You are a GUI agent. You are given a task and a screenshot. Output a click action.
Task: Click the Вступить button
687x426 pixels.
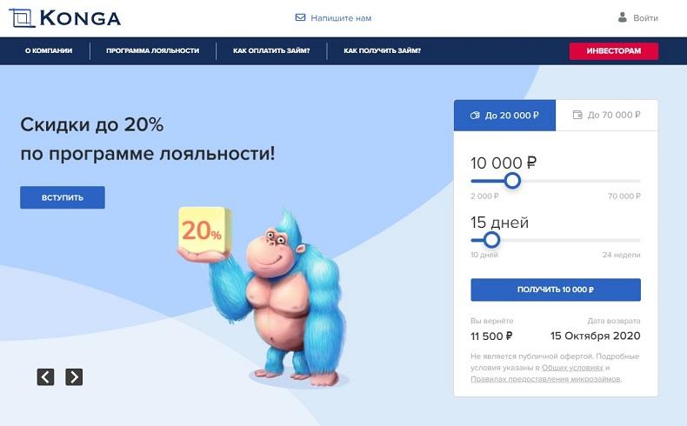pyautogui.click(x=63, y=197)
